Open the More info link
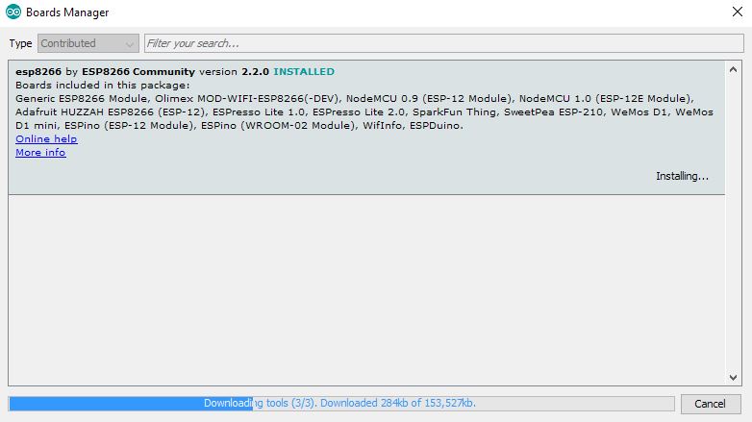 [x=40, y=153]
